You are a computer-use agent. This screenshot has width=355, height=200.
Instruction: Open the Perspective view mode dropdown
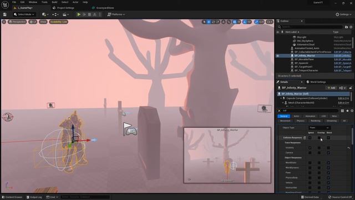coord(17,22)
